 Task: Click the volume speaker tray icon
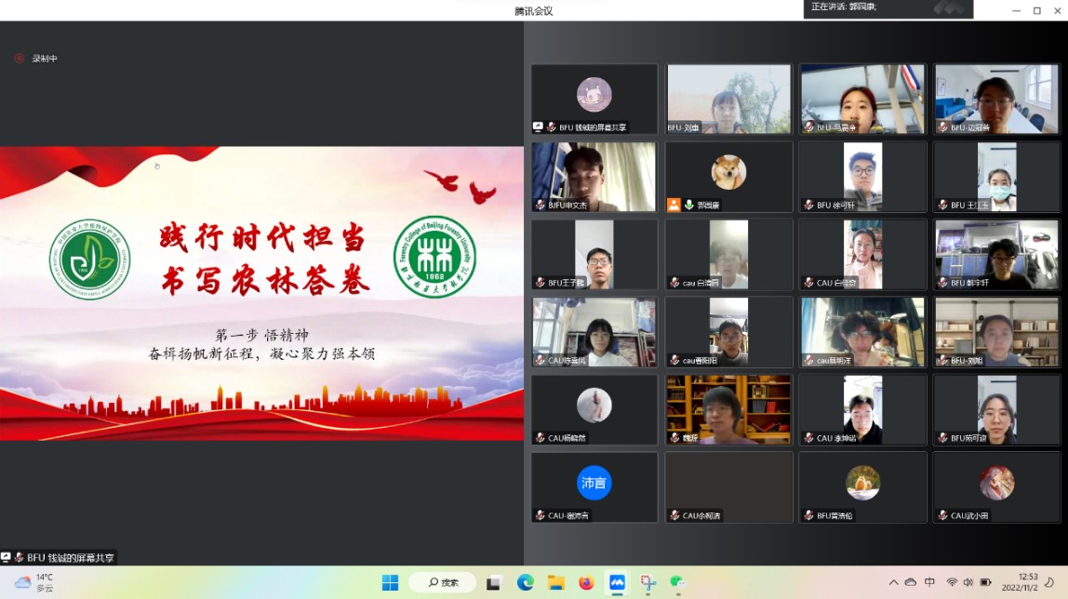click(968, 582)
